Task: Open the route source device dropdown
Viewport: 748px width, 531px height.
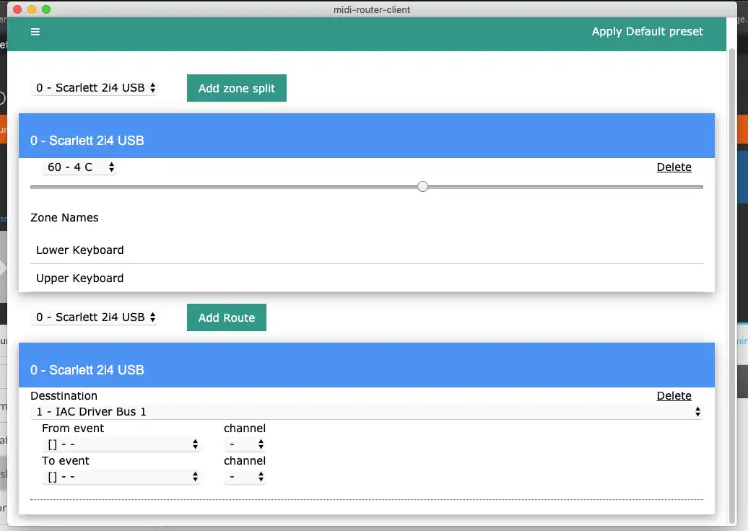Action: (x=94, y=317)
